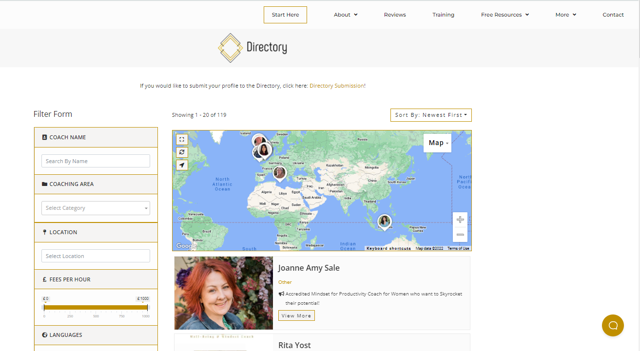640x351 pixels.
Task: Zoom in the map with plus button
Action: click(x=460, y=220)
